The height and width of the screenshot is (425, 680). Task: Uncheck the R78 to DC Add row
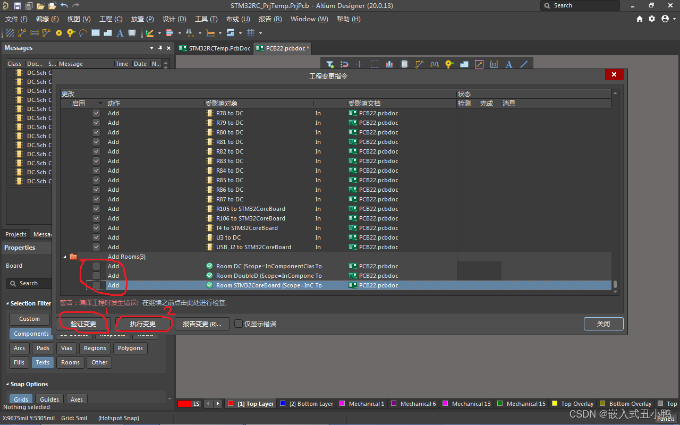coord(96,113)
